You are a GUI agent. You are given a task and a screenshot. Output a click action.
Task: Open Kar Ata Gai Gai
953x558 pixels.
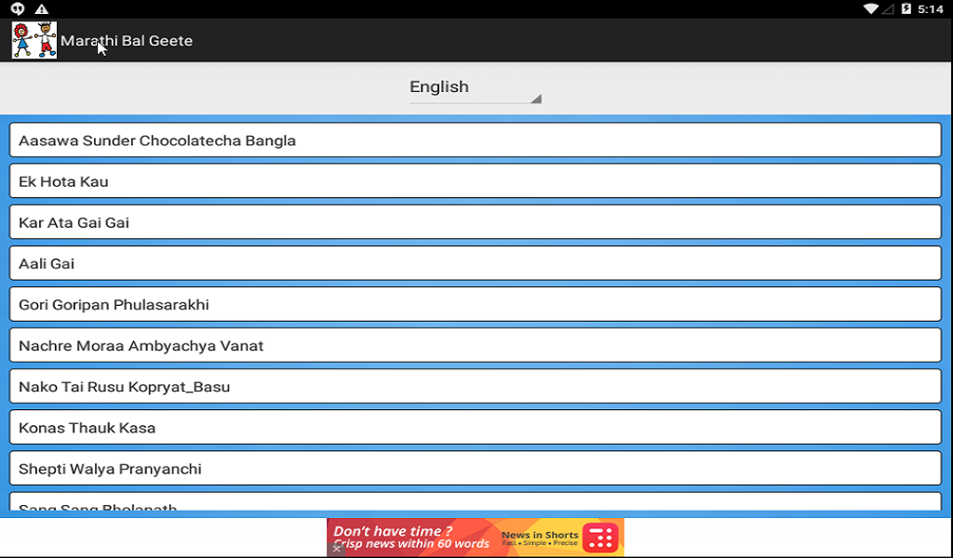click(x=475, y=222)
